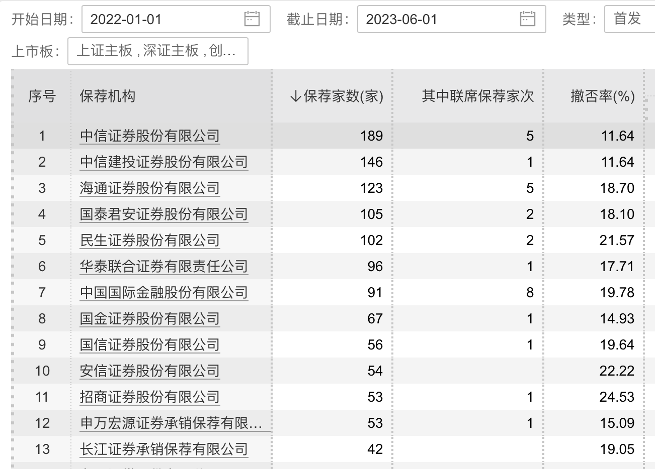Open 安信证券股份有限公司 link

[150, 371]
